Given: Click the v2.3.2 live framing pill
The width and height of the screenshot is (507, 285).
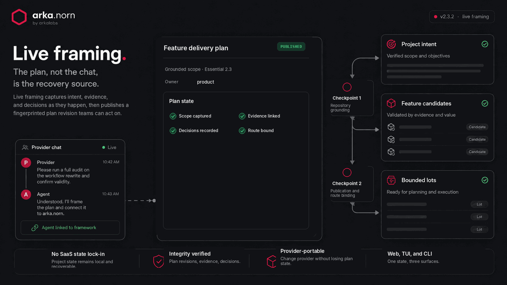Looking at the screenshot, I should coord(462,17).
